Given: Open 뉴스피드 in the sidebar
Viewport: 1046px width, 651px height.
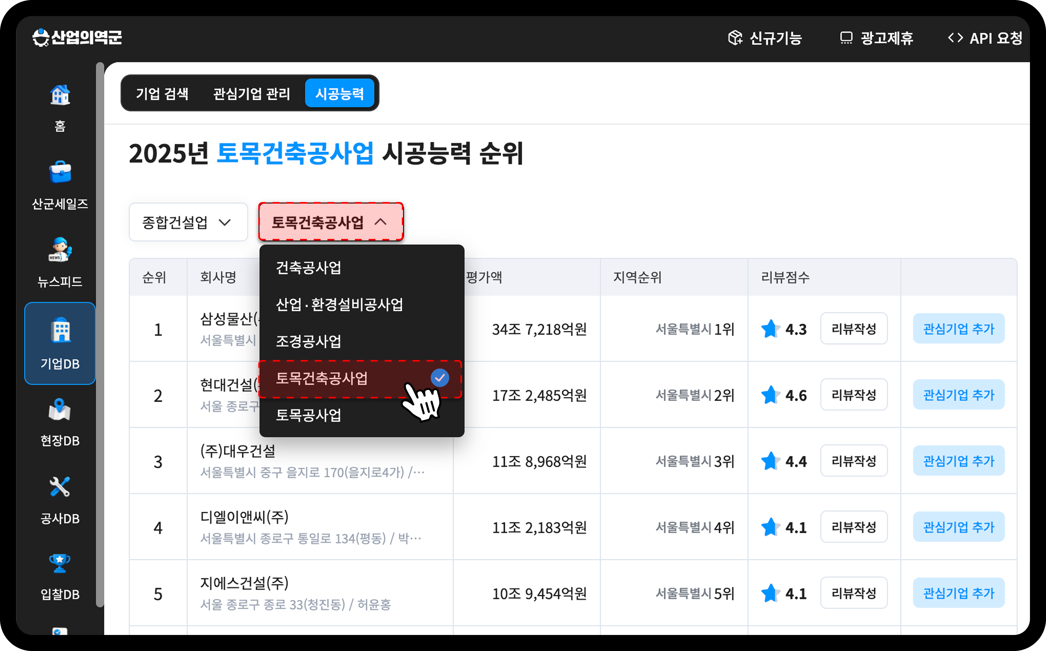Looking at the screenshot, I should click(60, 263).
